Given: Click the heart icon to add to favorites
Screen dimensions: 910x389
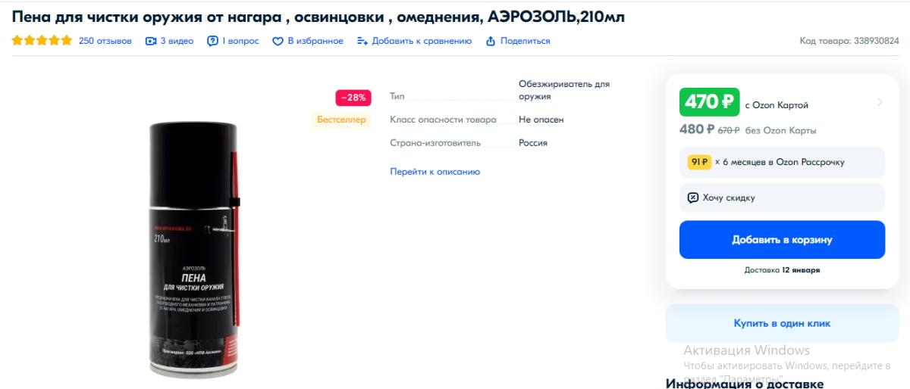Looking at the screenshot, I should click(278, 41).
